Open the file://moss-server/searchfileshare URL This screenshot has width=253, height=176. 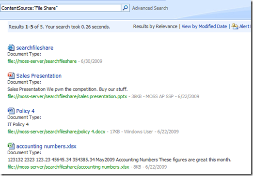(x=42, y=61)
